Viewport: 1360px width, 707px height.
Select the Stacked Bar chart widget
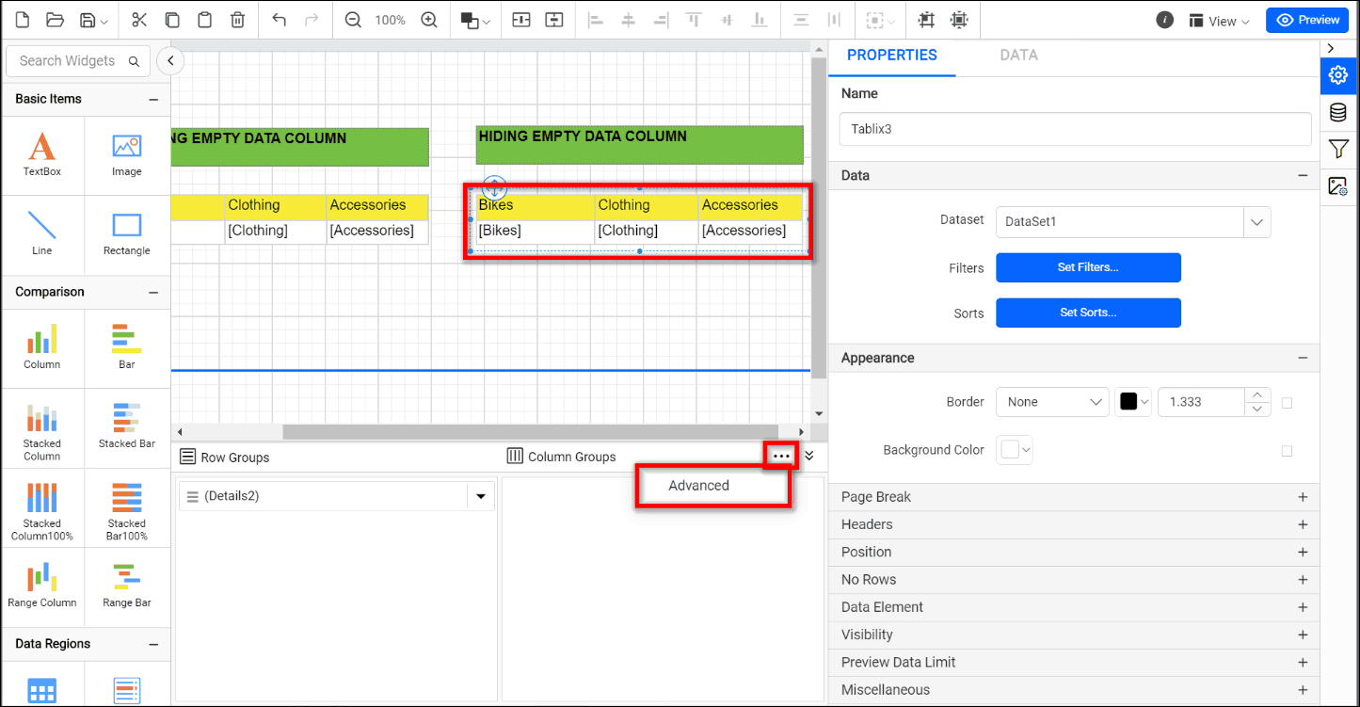pyautogui.click(x=127, y=426)
